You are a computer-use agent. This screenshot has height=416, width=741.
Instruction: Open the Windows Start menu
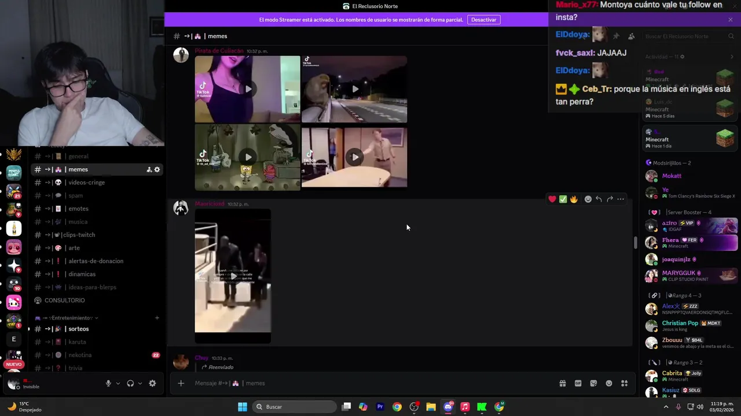point(243,407)
